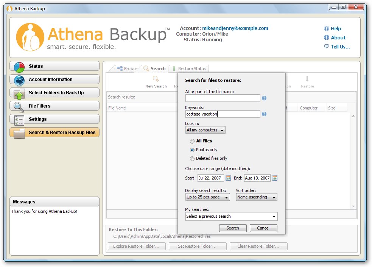The width and height of the screenshot is (372, 267).
Task: Click the Account Information globe icon
Action: [x=19, y=80]
